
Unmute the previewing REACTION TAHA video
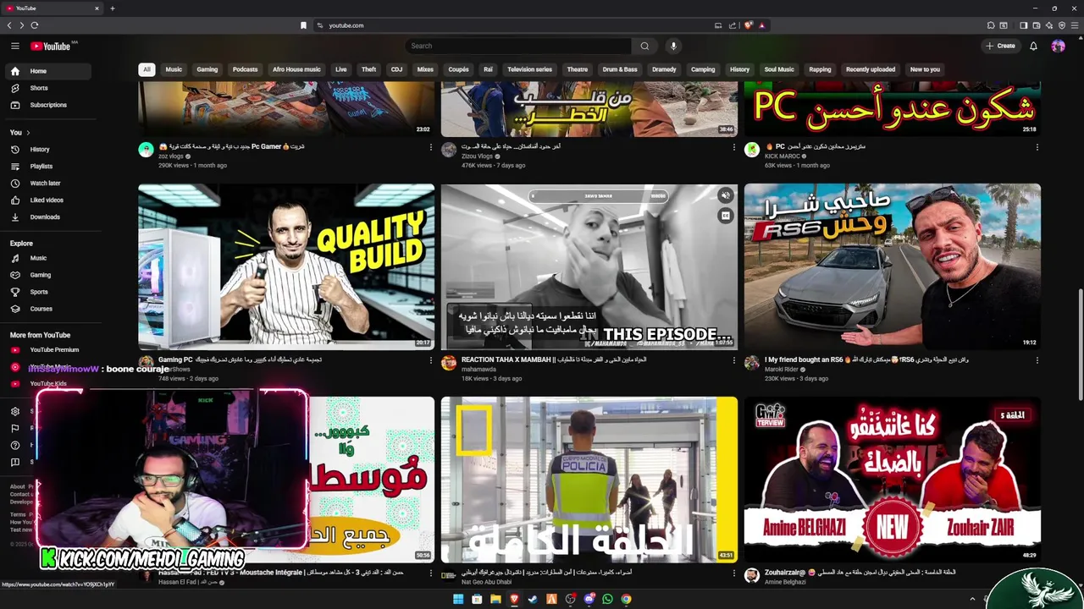tap(725, 195)
